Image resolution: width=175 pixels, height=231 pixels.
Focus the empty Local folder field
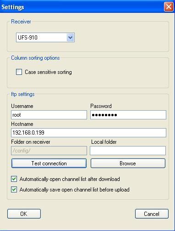[128, 151]
